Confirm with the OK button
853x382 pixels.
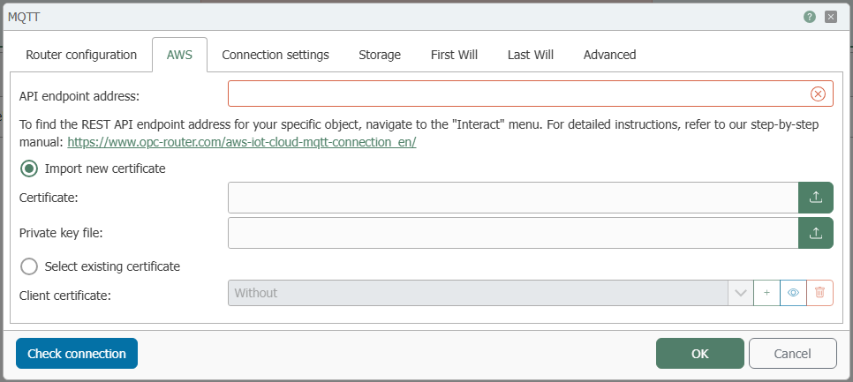[x=699, y=354]
